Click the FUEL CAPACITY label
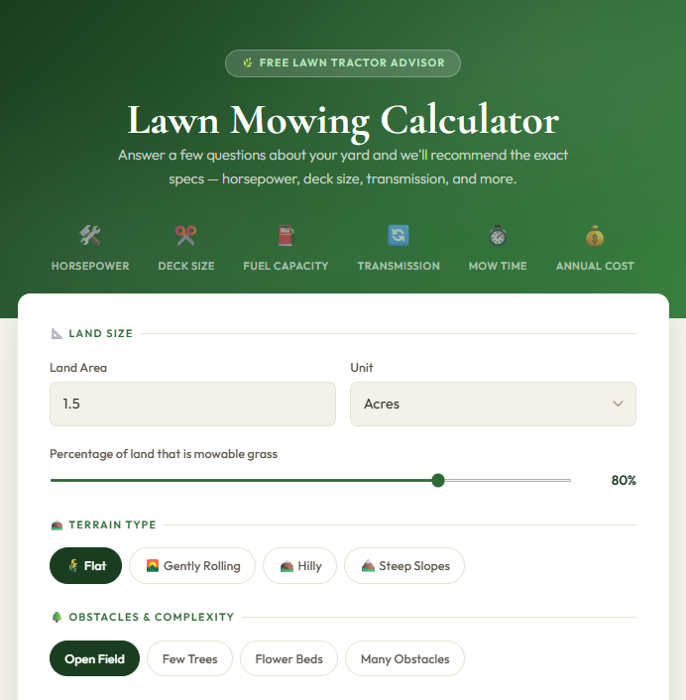The height and width of the screenshot is (700, 686). (286, 266)
